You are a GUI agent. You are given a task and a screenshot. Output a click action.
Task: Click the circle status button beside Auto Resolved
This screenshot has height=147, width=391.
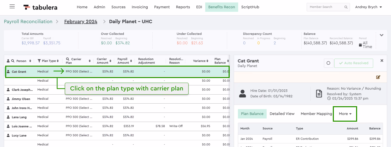point(328,63)
